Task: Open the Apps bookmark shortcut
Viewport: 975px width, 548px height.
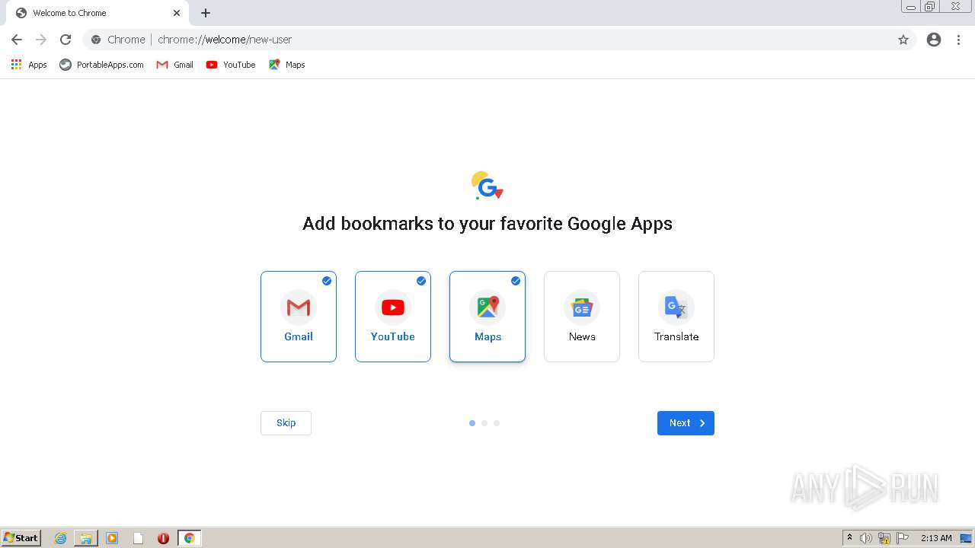Action: click(x=29, y=65)
